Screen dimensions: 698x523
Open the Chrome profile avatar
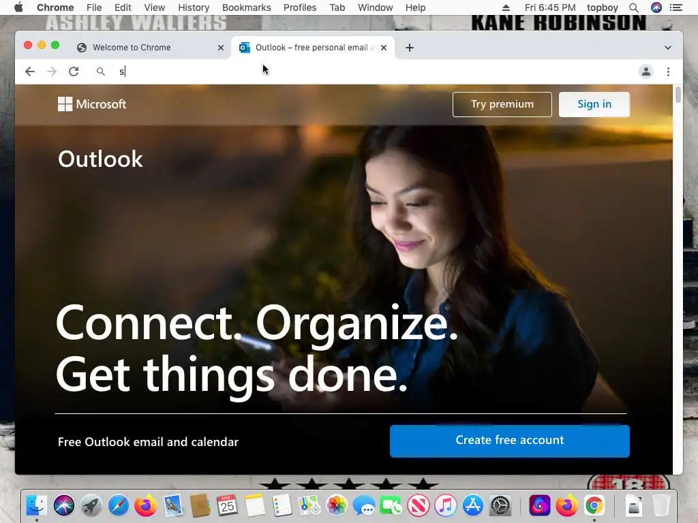coord(646,72)
